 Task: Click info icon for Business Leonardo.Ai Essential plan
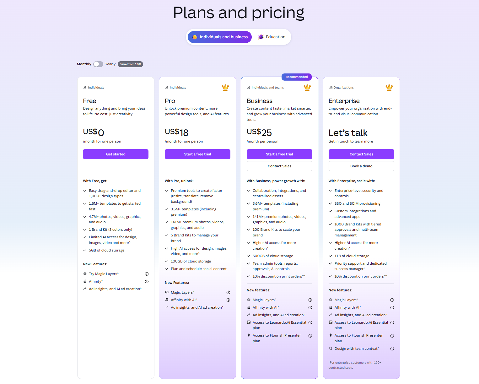point(310,322)
